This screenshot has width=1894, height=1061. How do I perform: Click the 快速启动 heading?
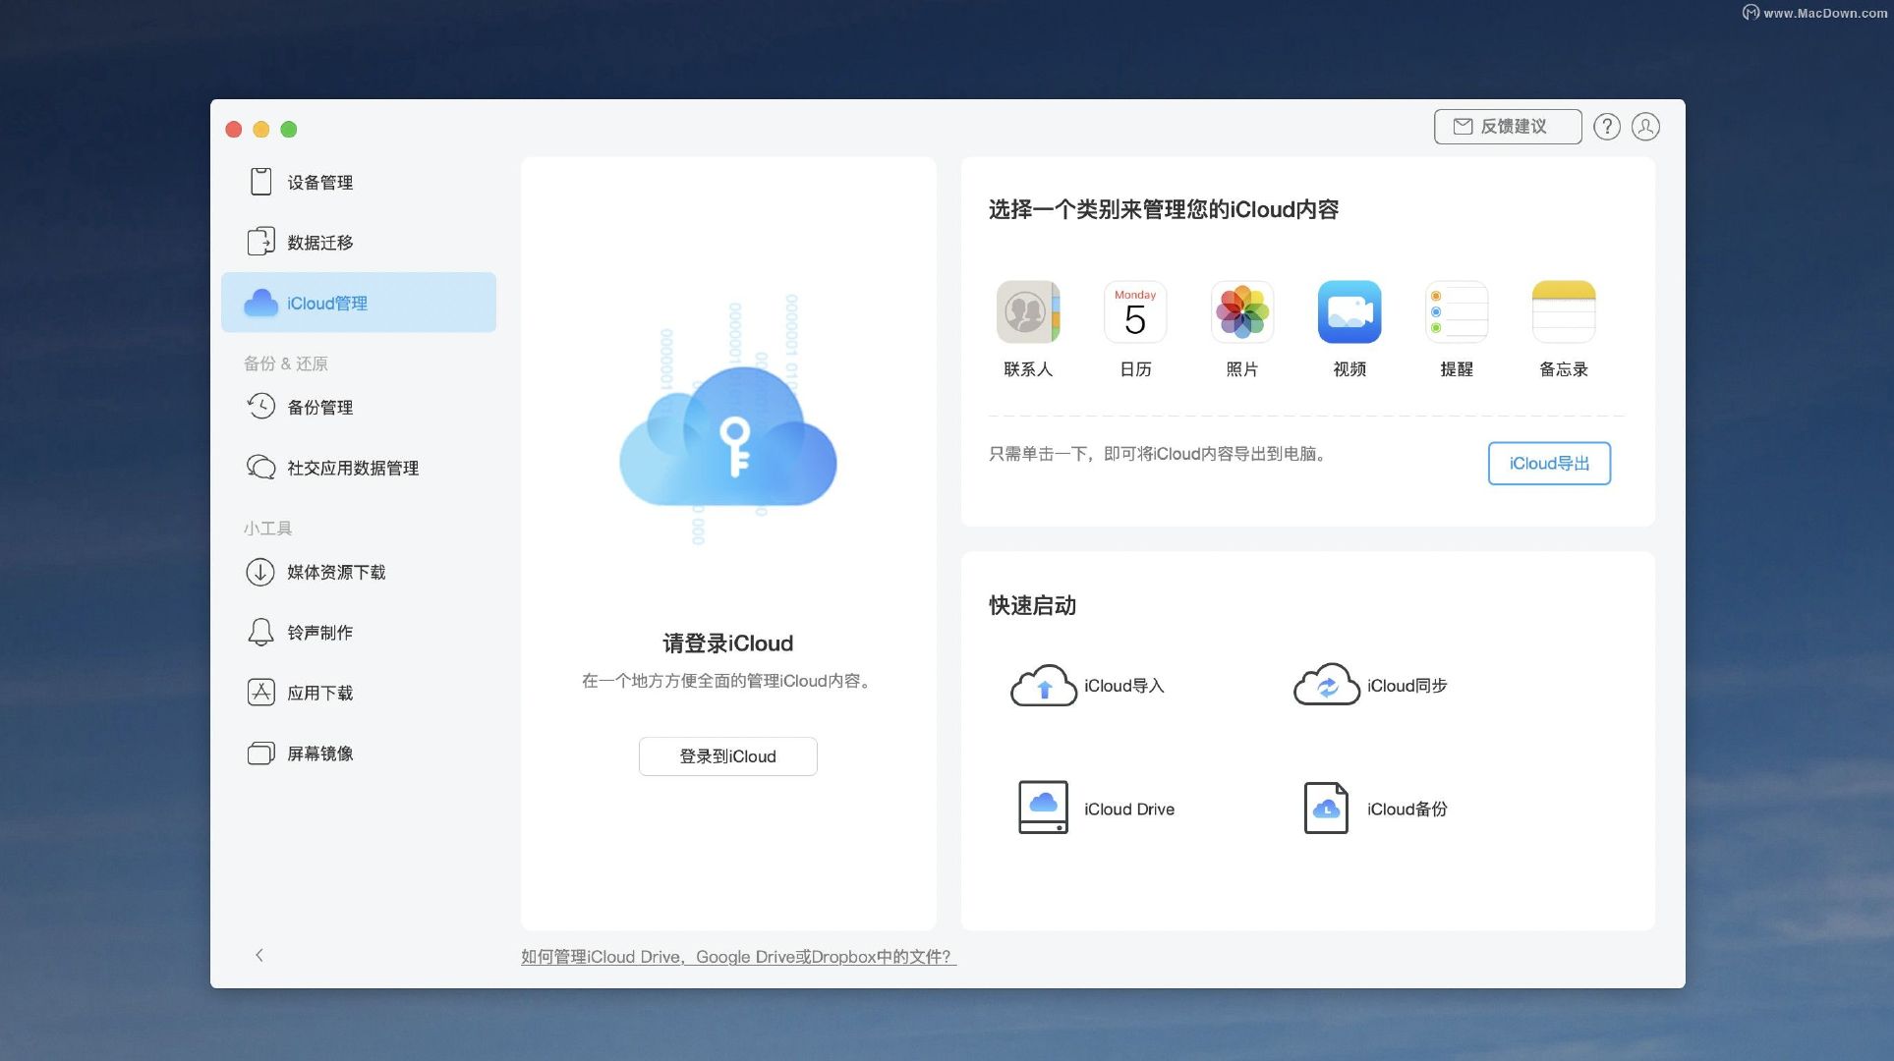click(x=1033, y=605)
